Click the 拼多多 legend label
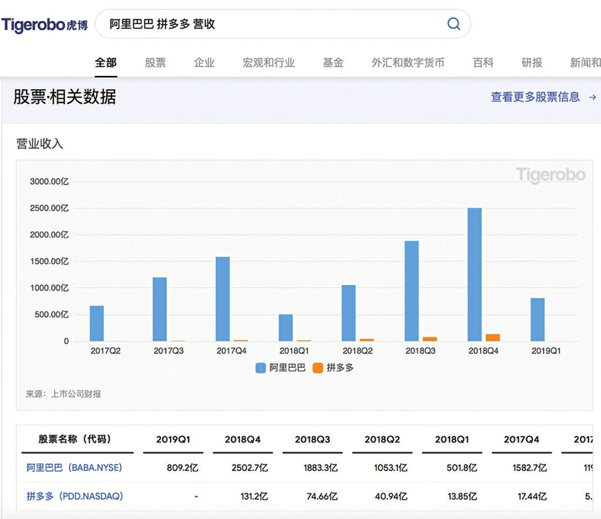601x519 pixels. click(340, 368)
